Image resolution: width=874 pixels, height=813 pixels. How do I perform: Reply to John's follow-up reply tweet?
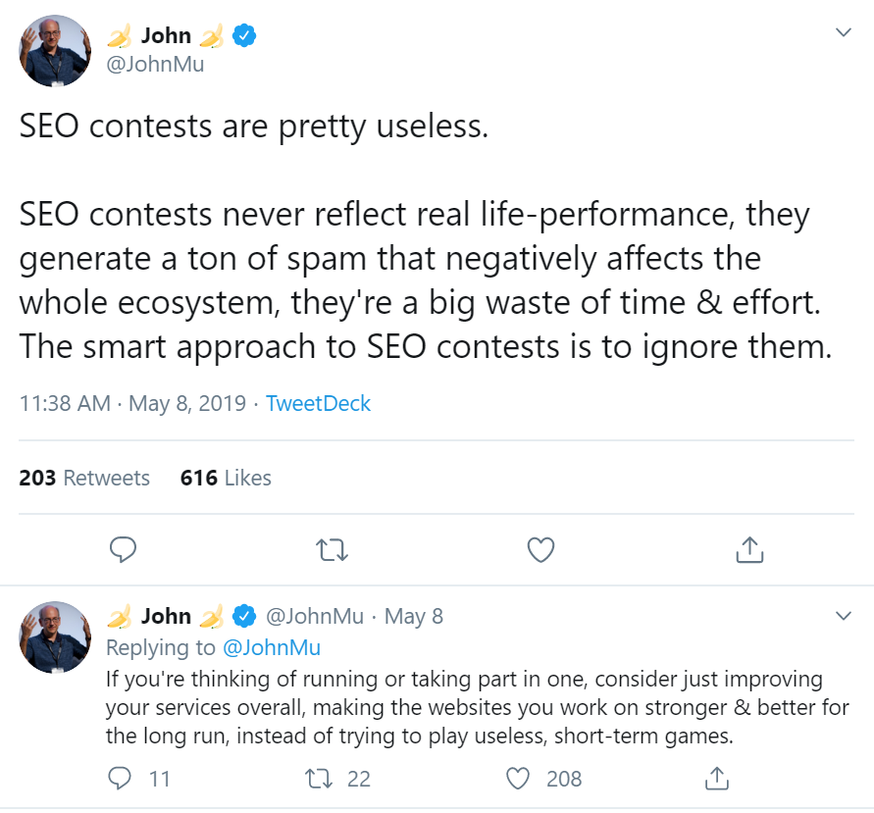(x=120, y=779)
